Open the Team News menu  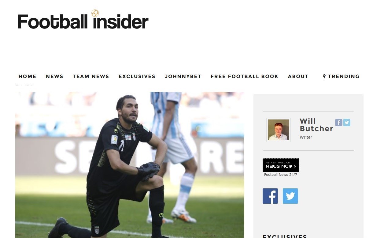91,76
